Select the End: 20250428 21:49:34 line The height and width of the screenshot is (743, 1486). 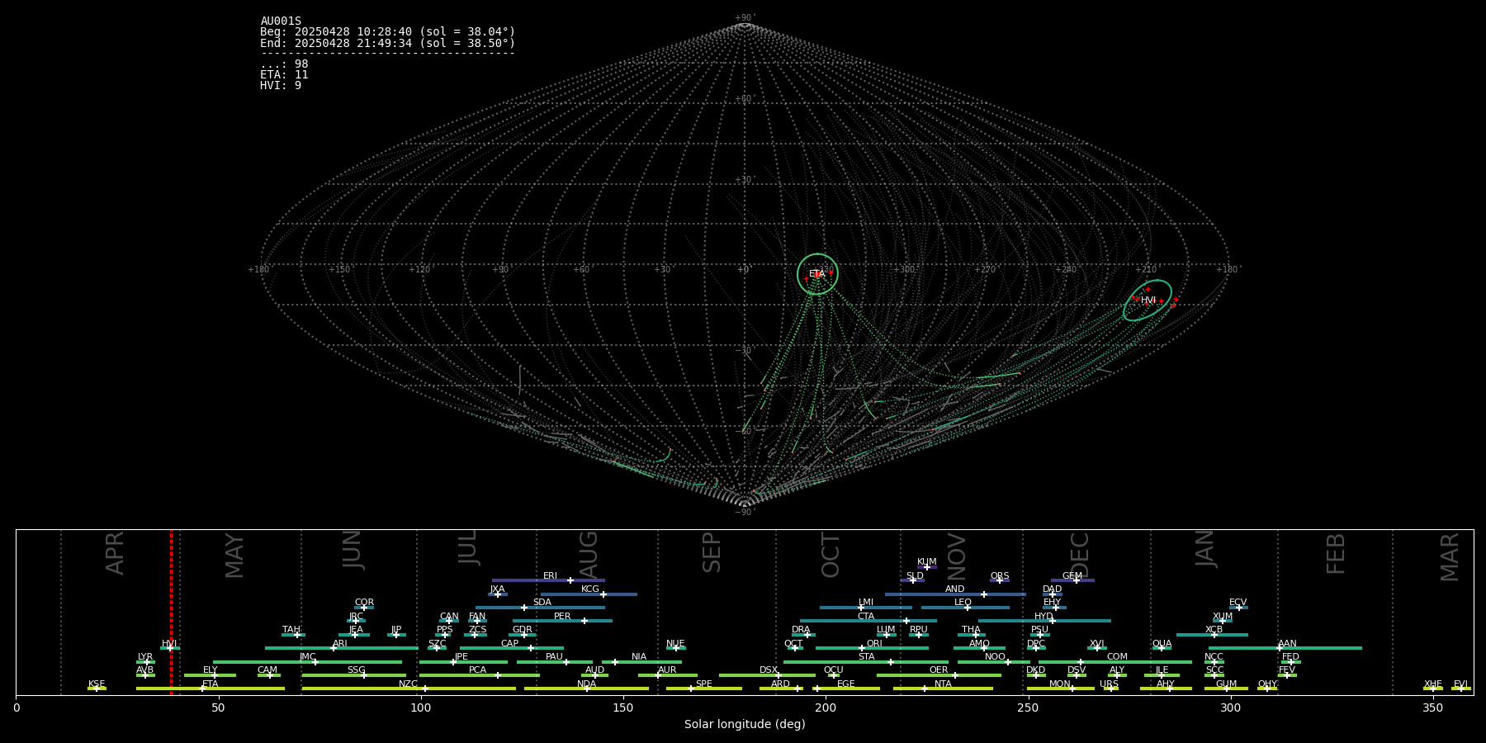click(387, 43)
